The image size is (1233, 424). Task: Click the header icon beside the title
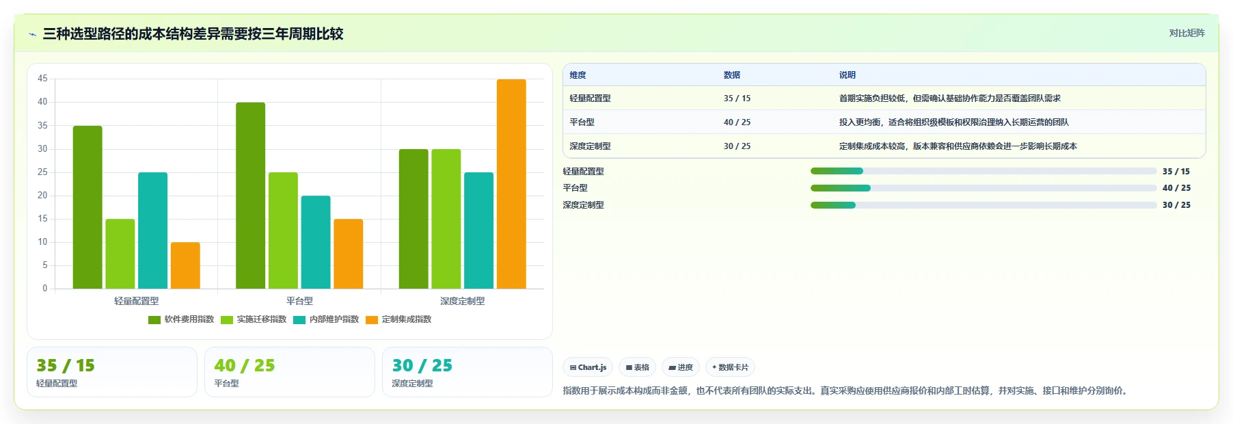pos(32,34)
